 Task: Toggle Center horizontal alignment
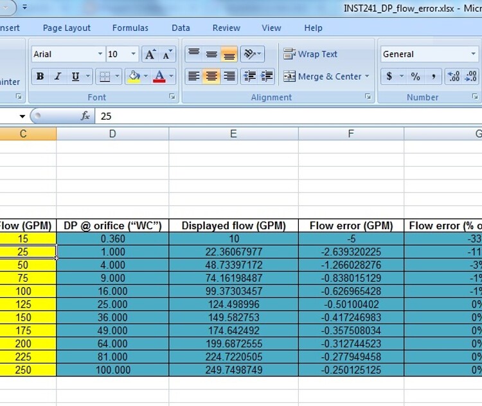click(211, 77)
